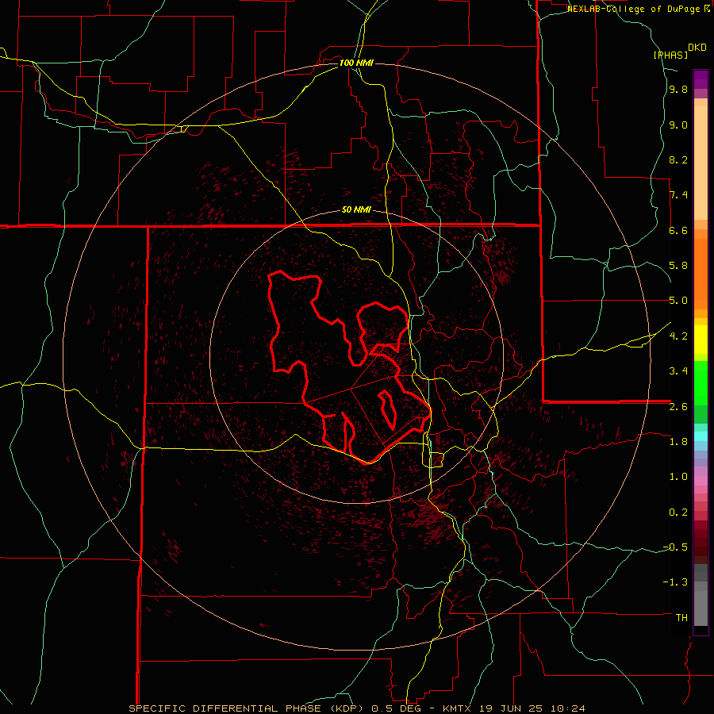Click the 19 JUN 25 date text

point(512,708)
